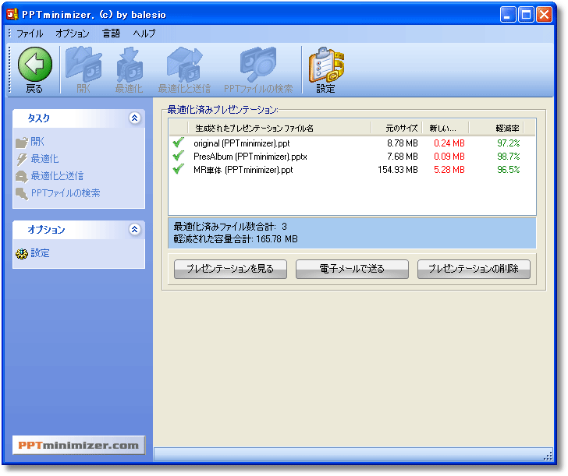The image size is (568, 476).
Task: Click the gear icon beside 設定 in オプション panel
Action: tap(22, 254)
